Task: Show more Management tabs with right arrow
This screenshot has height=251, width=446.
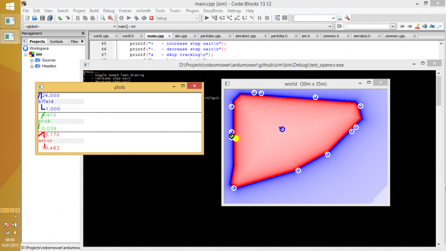Action: pos(83,41)
